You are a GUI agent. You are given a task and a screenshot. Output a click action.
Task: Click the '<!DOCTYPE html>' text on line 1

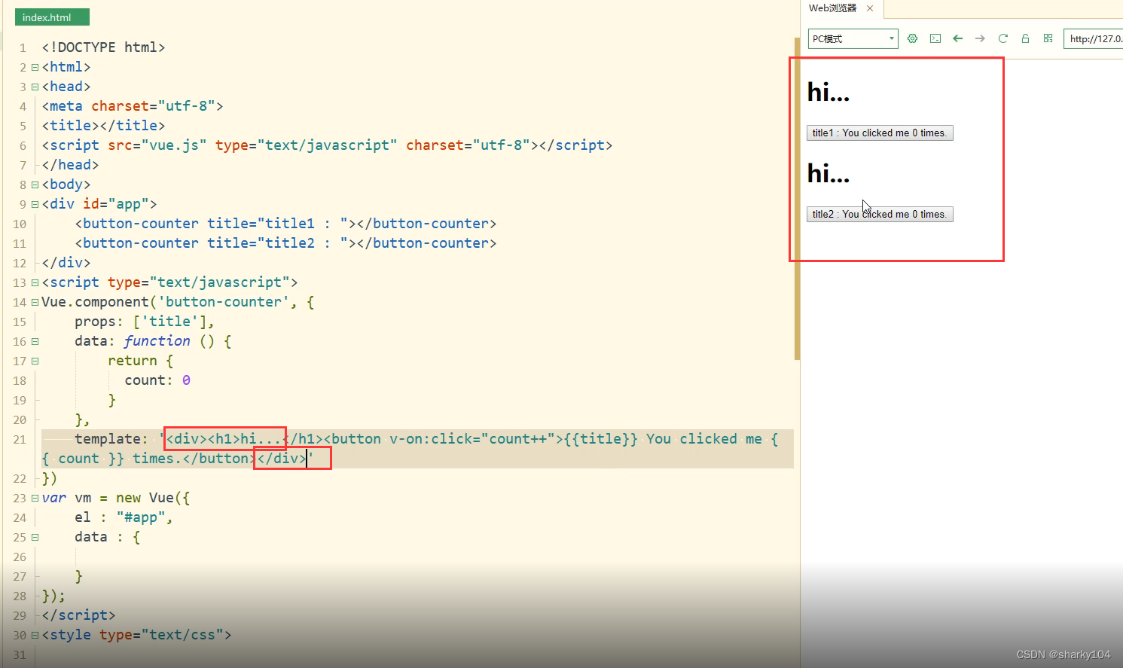[x=103, y=47]
